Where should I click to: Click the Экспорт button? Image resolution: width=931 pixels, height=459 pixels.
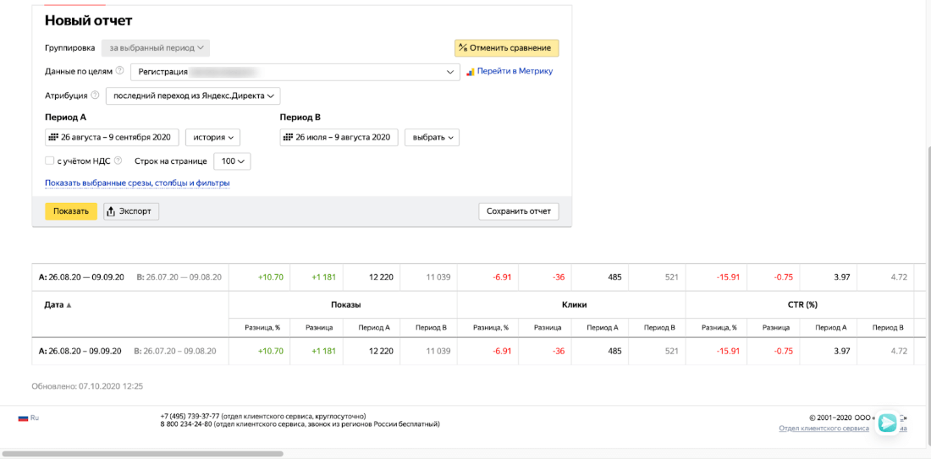(131, 211)
